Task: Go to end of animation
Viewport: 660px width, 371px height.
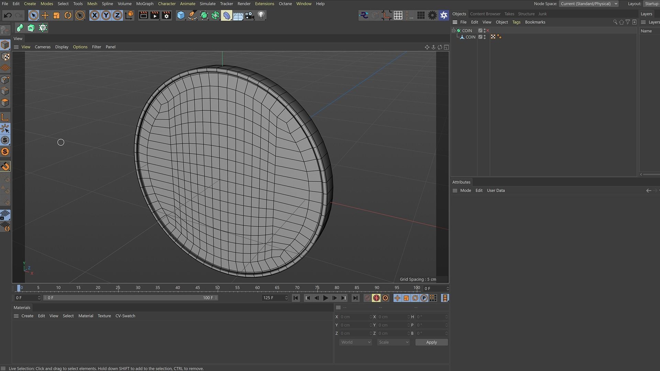Action: (355, 298)
